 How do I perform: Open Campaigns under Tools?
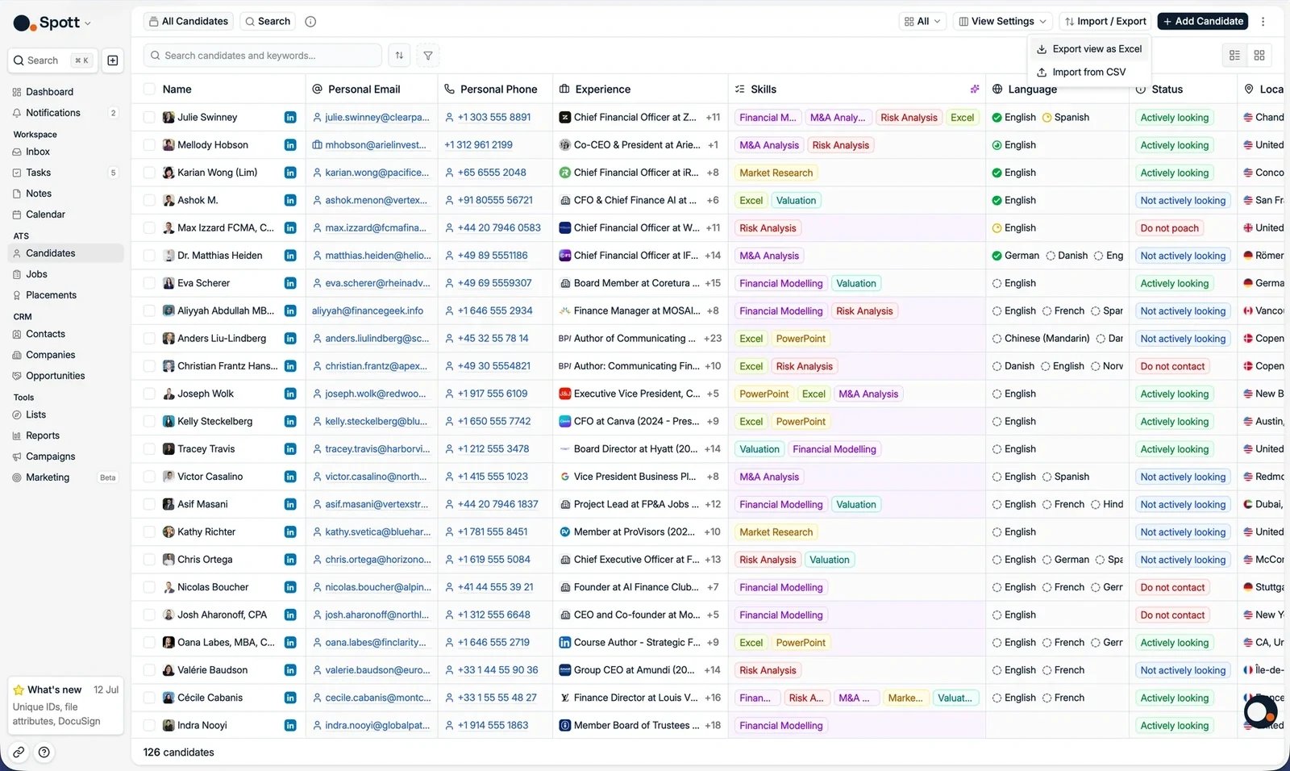tap(50, 456)
